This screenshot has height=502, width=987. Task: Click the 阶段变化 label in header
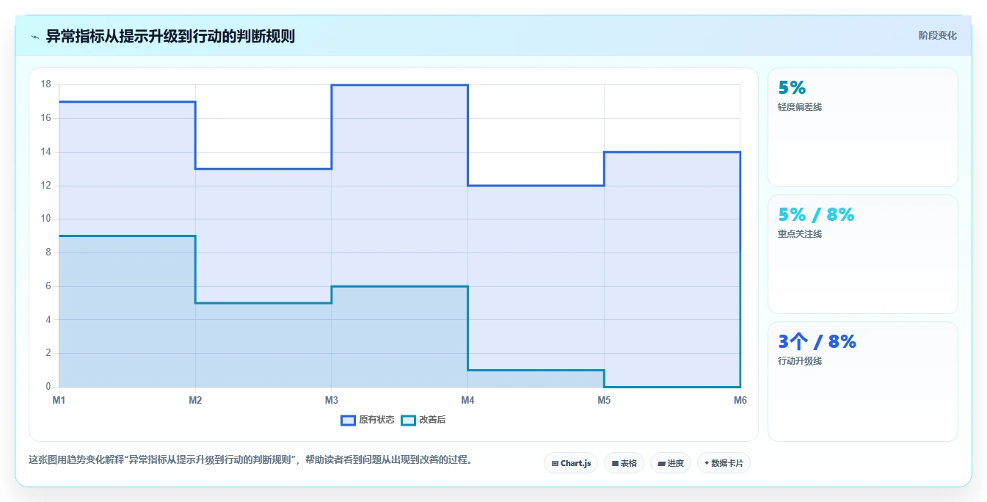click(x=937, y=35)
